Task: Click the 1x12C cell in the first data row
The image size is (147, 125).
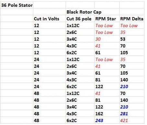Action: (80, 25)
